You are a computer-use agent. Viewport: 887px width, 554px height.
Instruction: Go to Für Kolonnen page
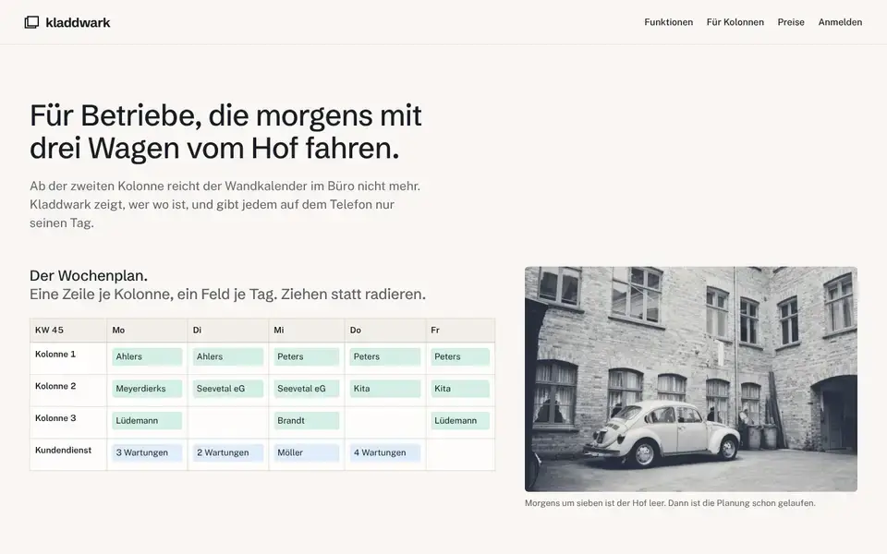735,22
